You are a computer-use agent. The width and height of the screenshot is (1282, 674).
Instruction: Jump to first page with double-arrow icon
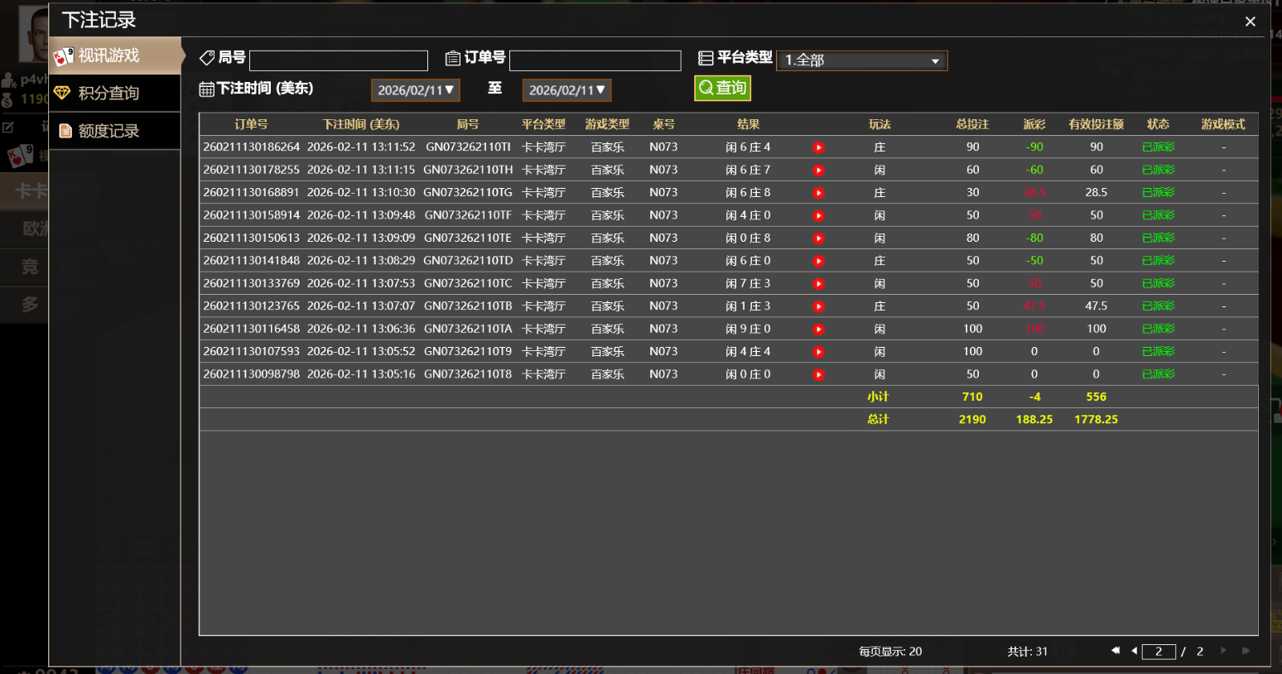pos(1116,652)
